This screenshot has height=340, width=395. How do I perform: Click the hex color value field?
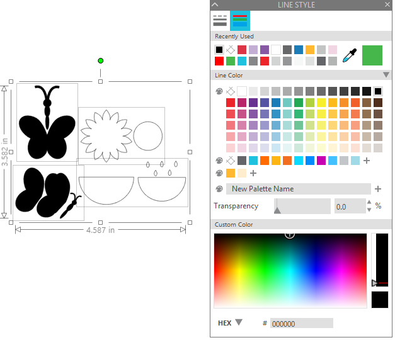point(302,324)
